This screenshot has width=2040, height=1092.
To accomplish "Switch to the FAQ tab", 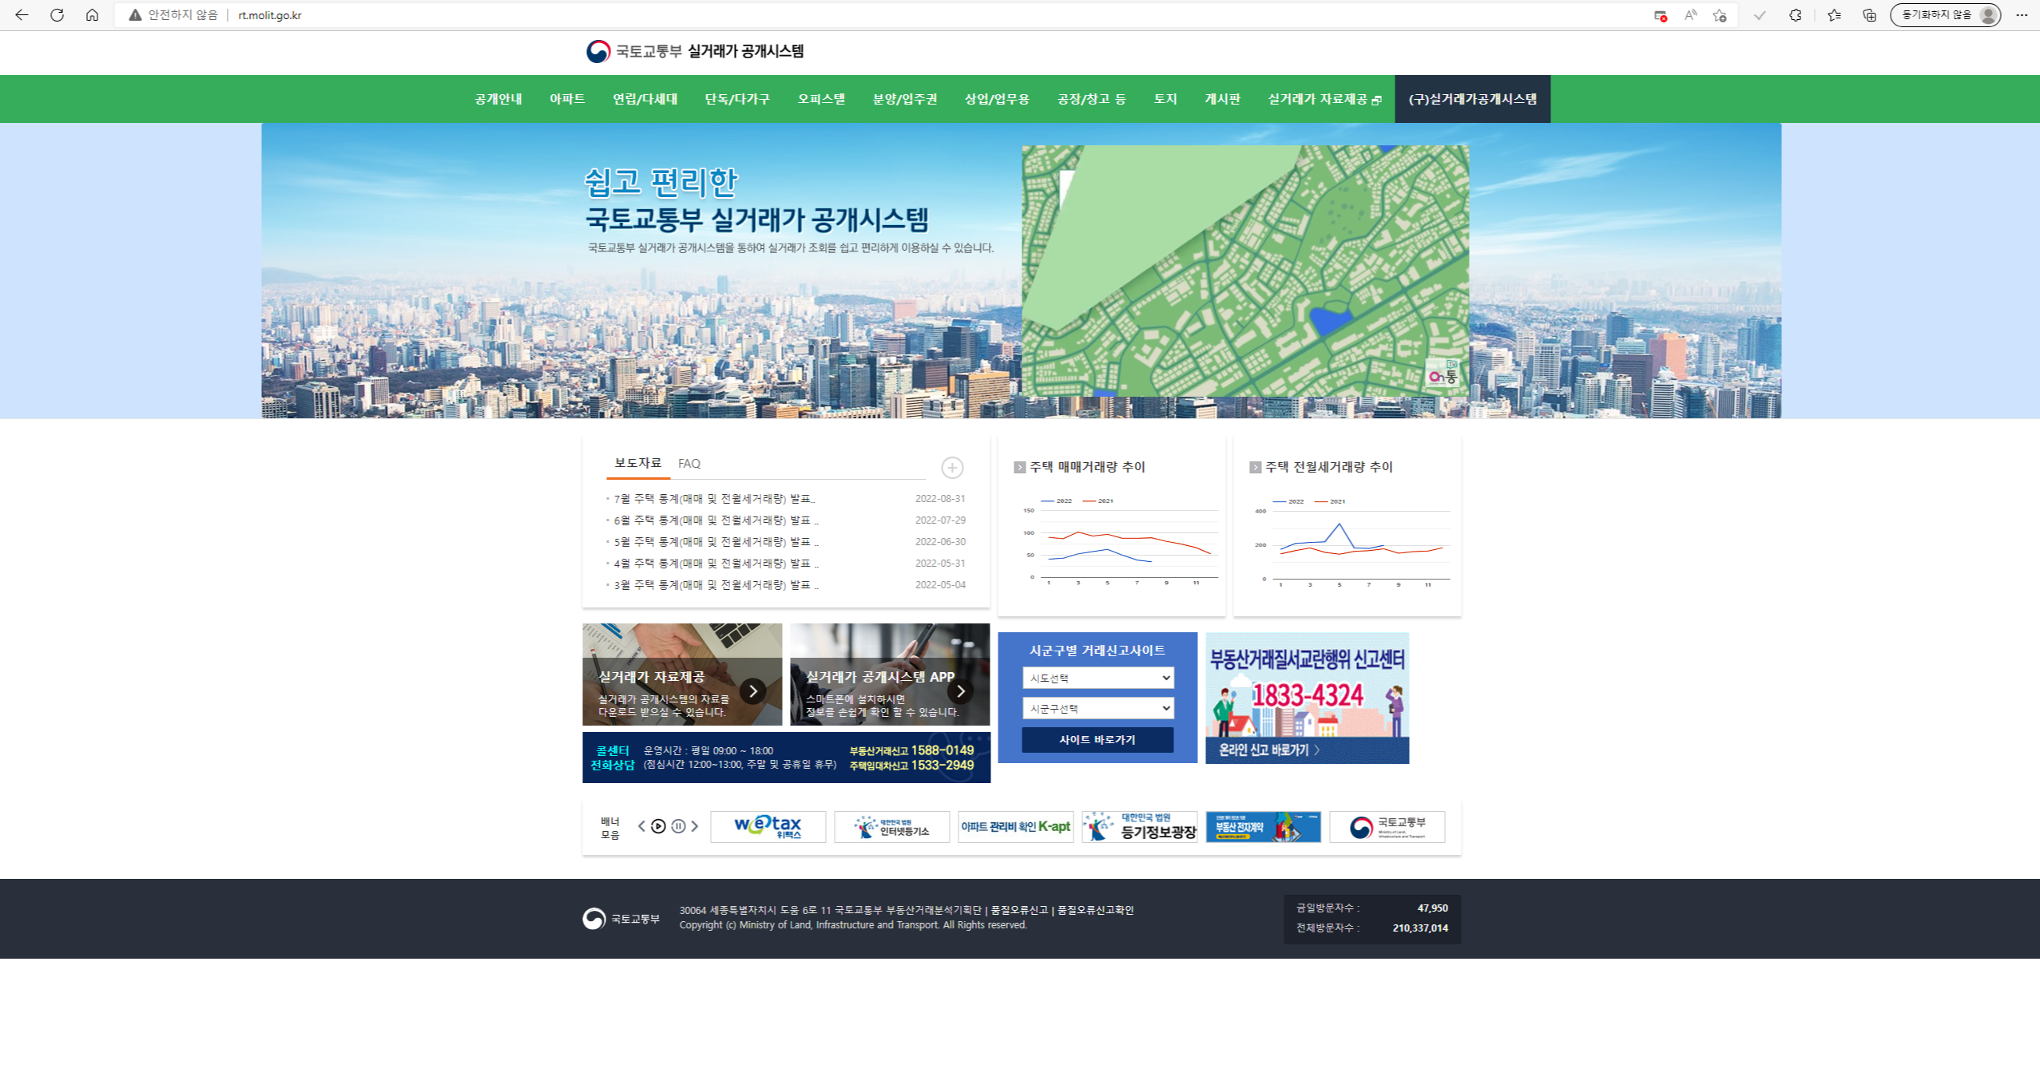I will click(688, 463).
